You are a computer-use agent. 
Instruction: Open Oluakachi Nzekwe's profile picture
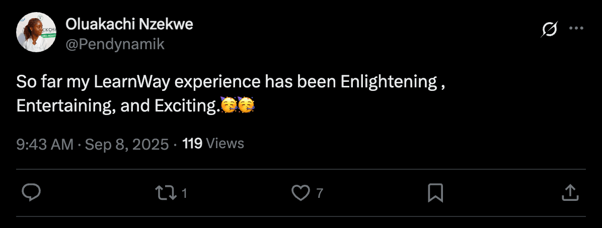point(36,33)
